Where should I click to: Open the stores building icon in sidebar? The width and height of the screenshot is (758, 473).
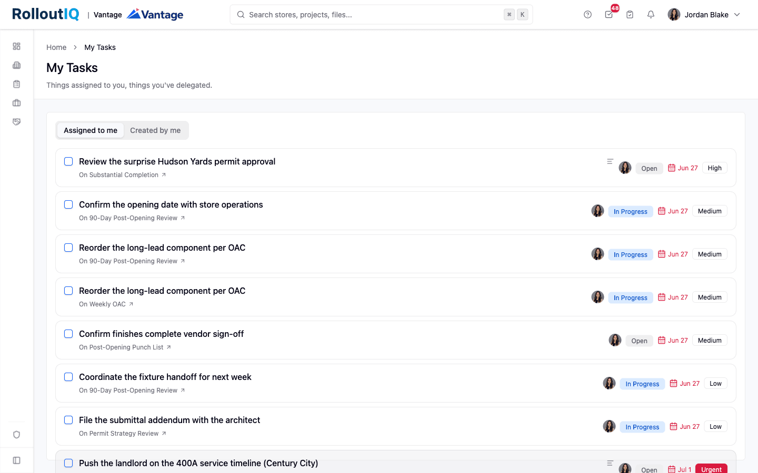17,65
